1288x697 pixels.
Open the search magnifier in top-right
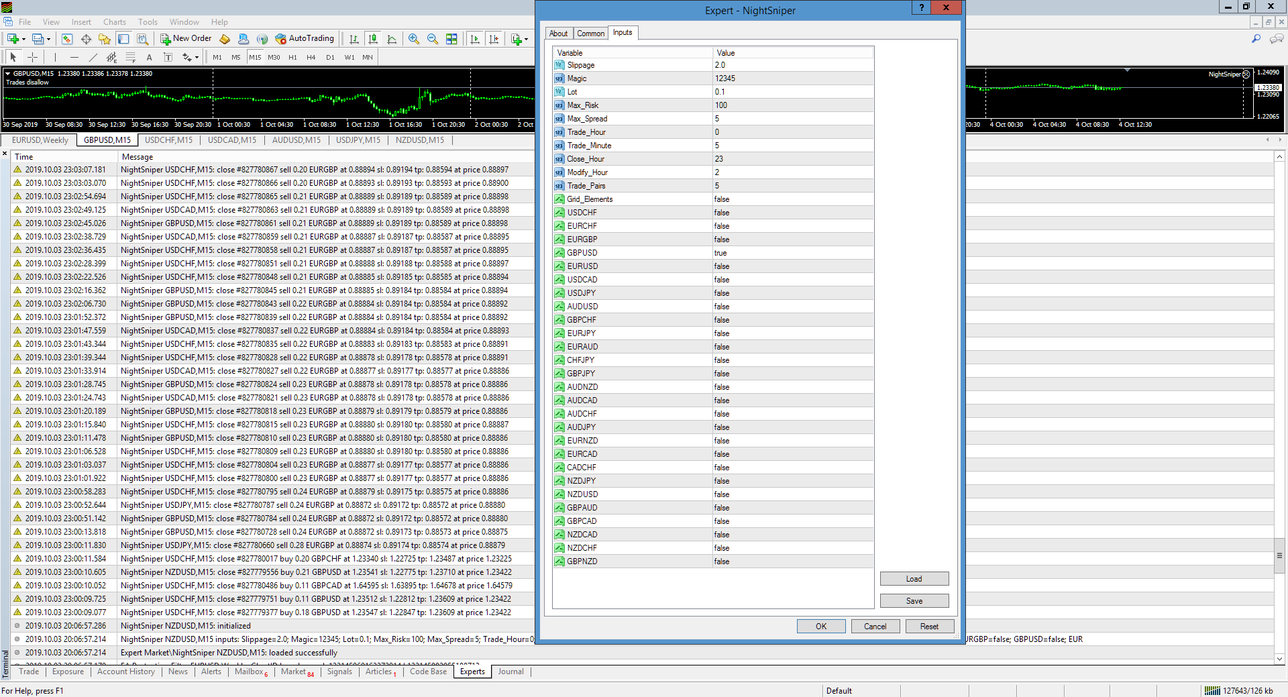point(1256,39)
